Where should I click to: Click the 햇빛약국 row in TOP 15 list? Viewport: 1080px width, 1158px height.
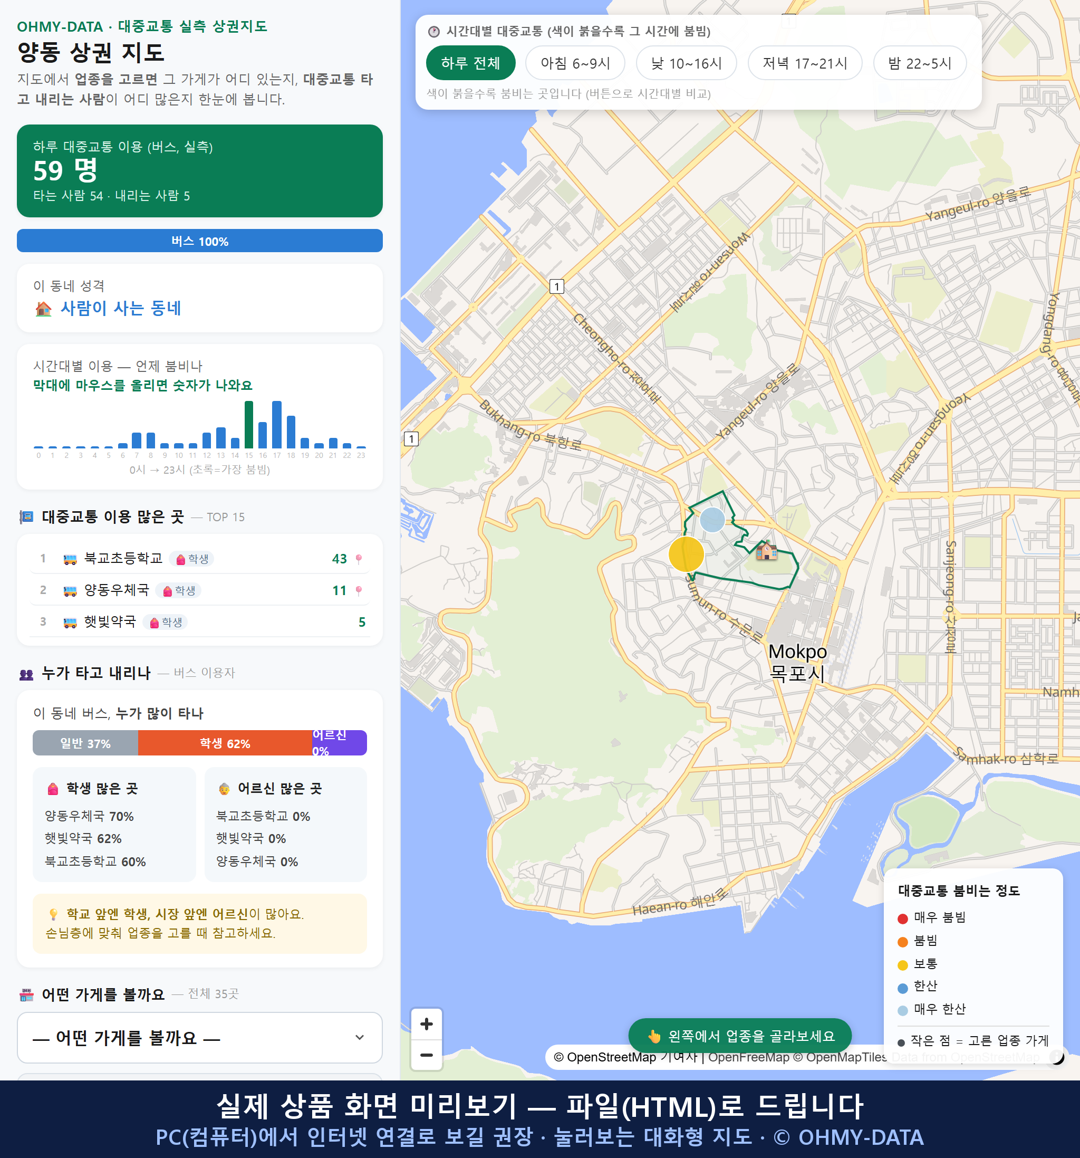pos(200,621)
